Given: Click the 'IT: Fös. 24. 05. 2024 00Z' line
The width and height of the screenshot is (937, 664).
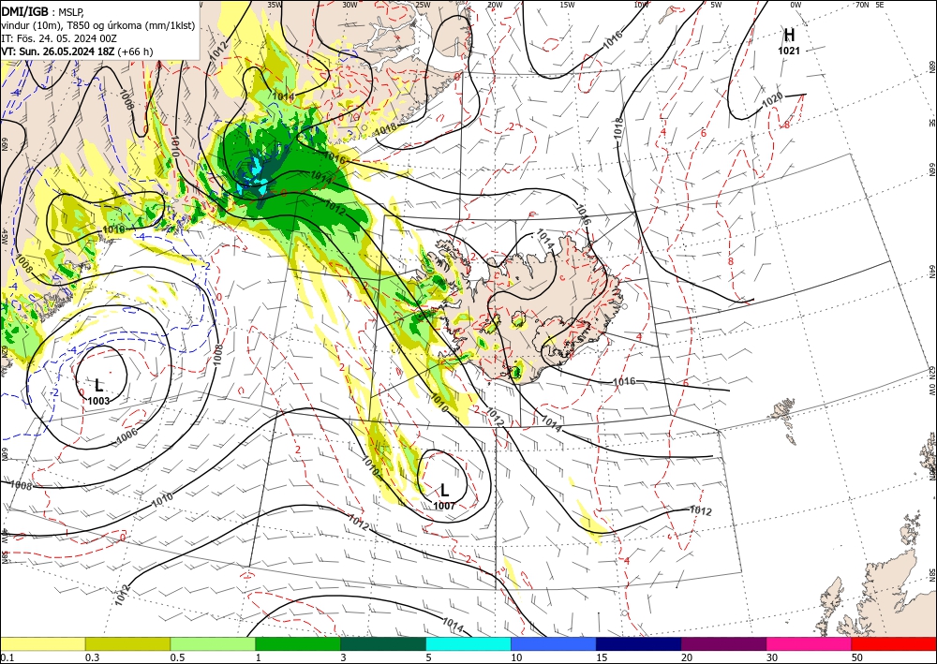Looking at the screenshot, I should tap(59, 38).
